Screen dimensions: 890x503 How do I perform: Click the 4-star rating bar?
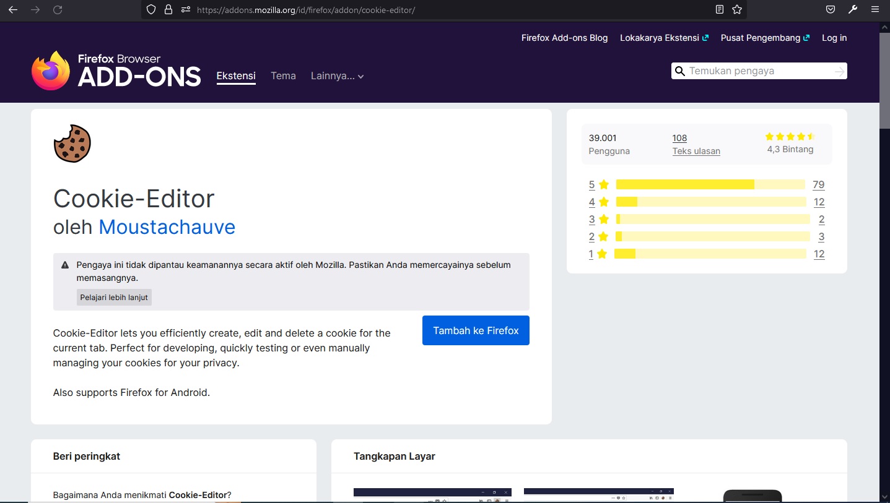point(711,202)
